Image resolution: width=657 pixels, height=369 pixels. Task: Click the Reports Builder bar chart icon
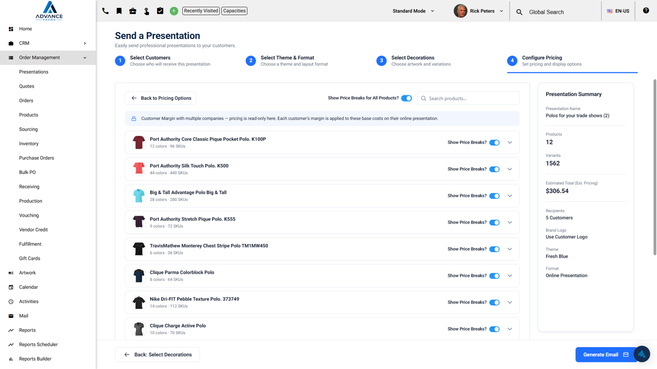pos(11,359)
